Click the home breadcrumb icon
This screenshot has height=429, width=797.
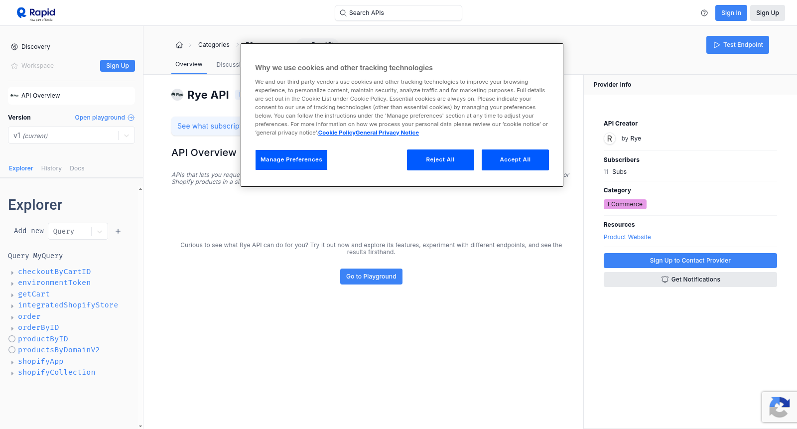[x=179, y=45]
